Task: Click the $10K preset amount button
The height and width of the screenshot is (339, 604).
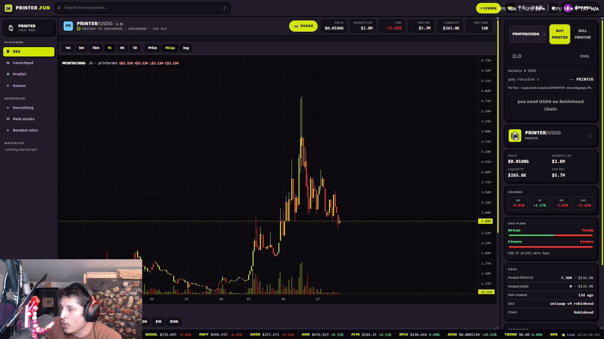Action: click(174, 321)
